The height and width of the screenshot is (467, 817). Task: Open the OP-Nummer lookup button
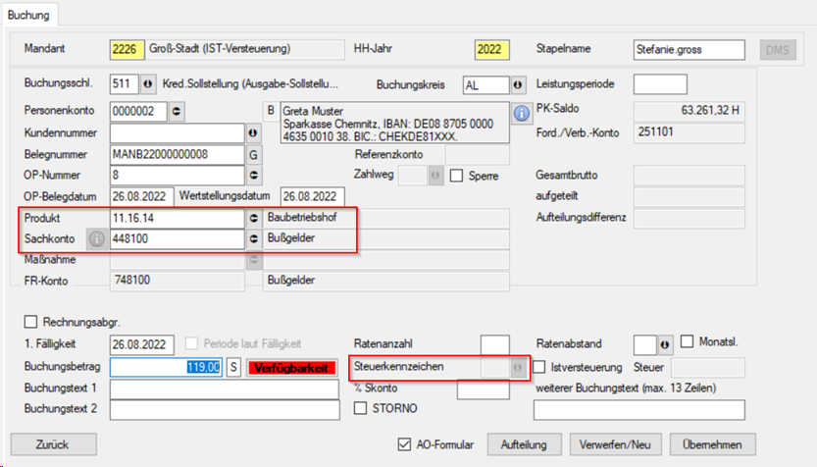253,176
